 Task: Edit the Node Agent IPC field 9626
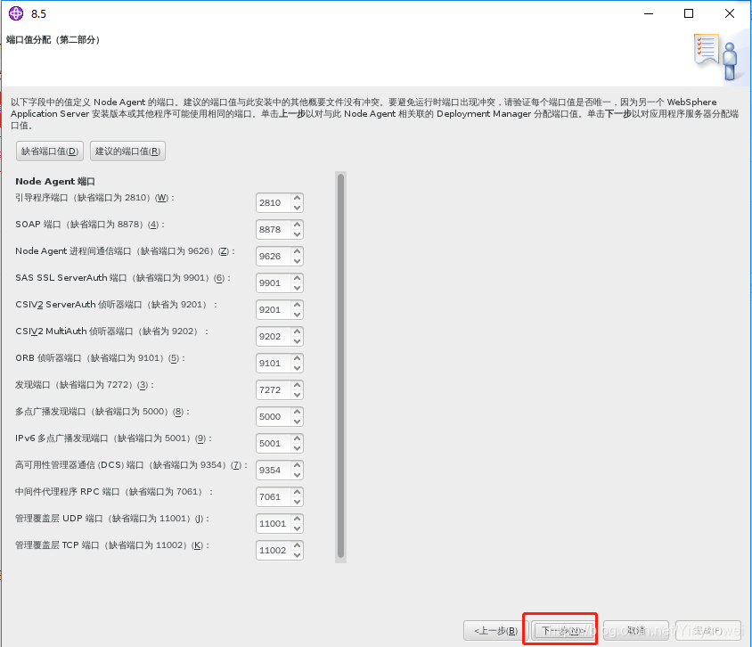tap(274, 257)
